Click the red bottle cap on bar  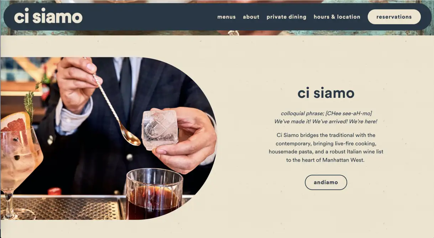pyautogui.click(x=54, y=191)
